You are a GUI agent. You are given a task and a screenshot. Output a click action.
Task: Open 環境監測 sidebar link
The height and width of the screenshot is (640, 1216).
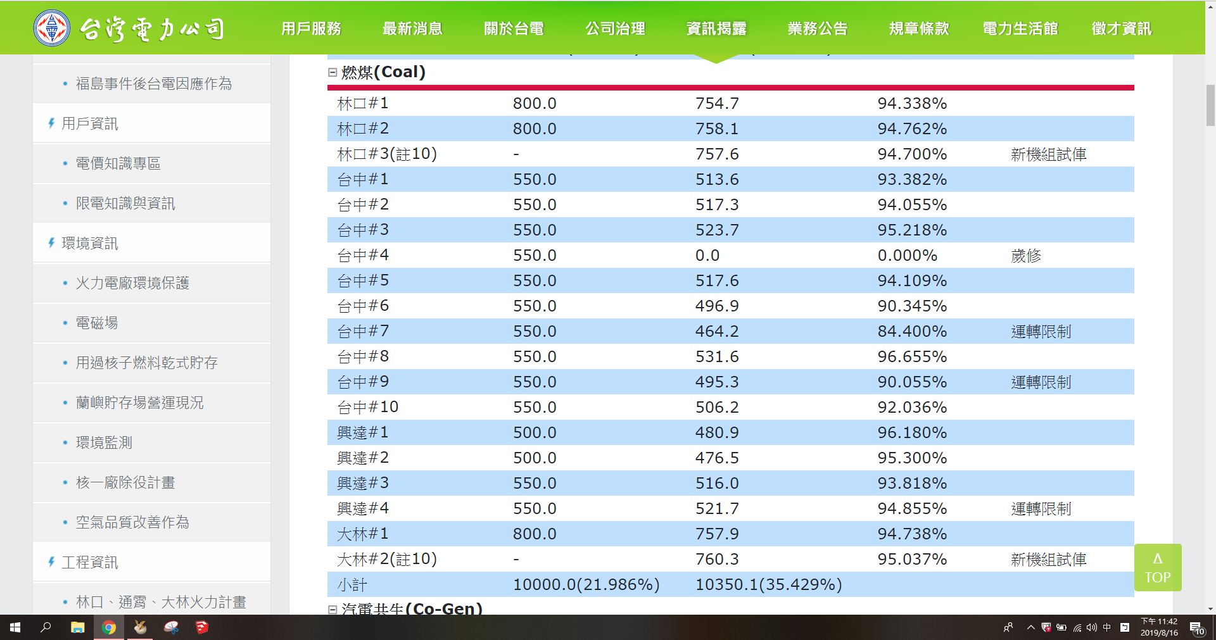[104, 442]
